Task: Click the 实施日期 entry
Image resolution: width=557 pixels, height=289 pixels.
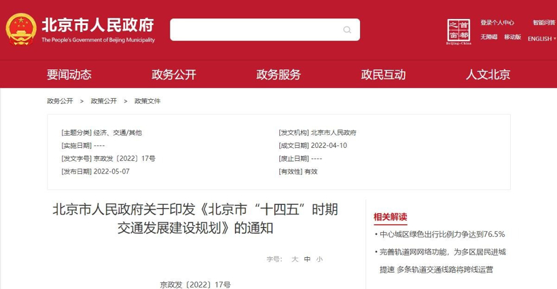Action: point(83,145)
